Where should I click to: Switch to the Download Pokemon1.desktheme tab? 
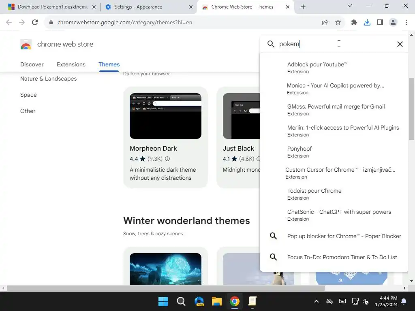tap(53, 7)
